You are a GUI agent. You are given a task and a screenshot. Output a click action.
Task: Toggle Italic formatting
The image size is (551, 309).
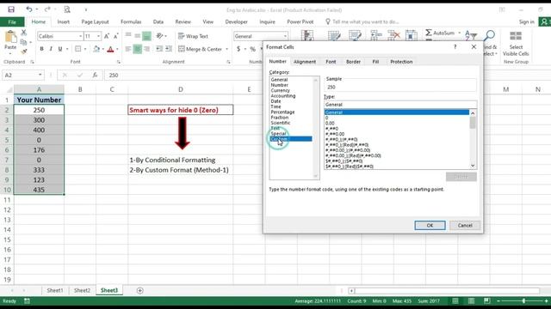click(x=51, y=49)
